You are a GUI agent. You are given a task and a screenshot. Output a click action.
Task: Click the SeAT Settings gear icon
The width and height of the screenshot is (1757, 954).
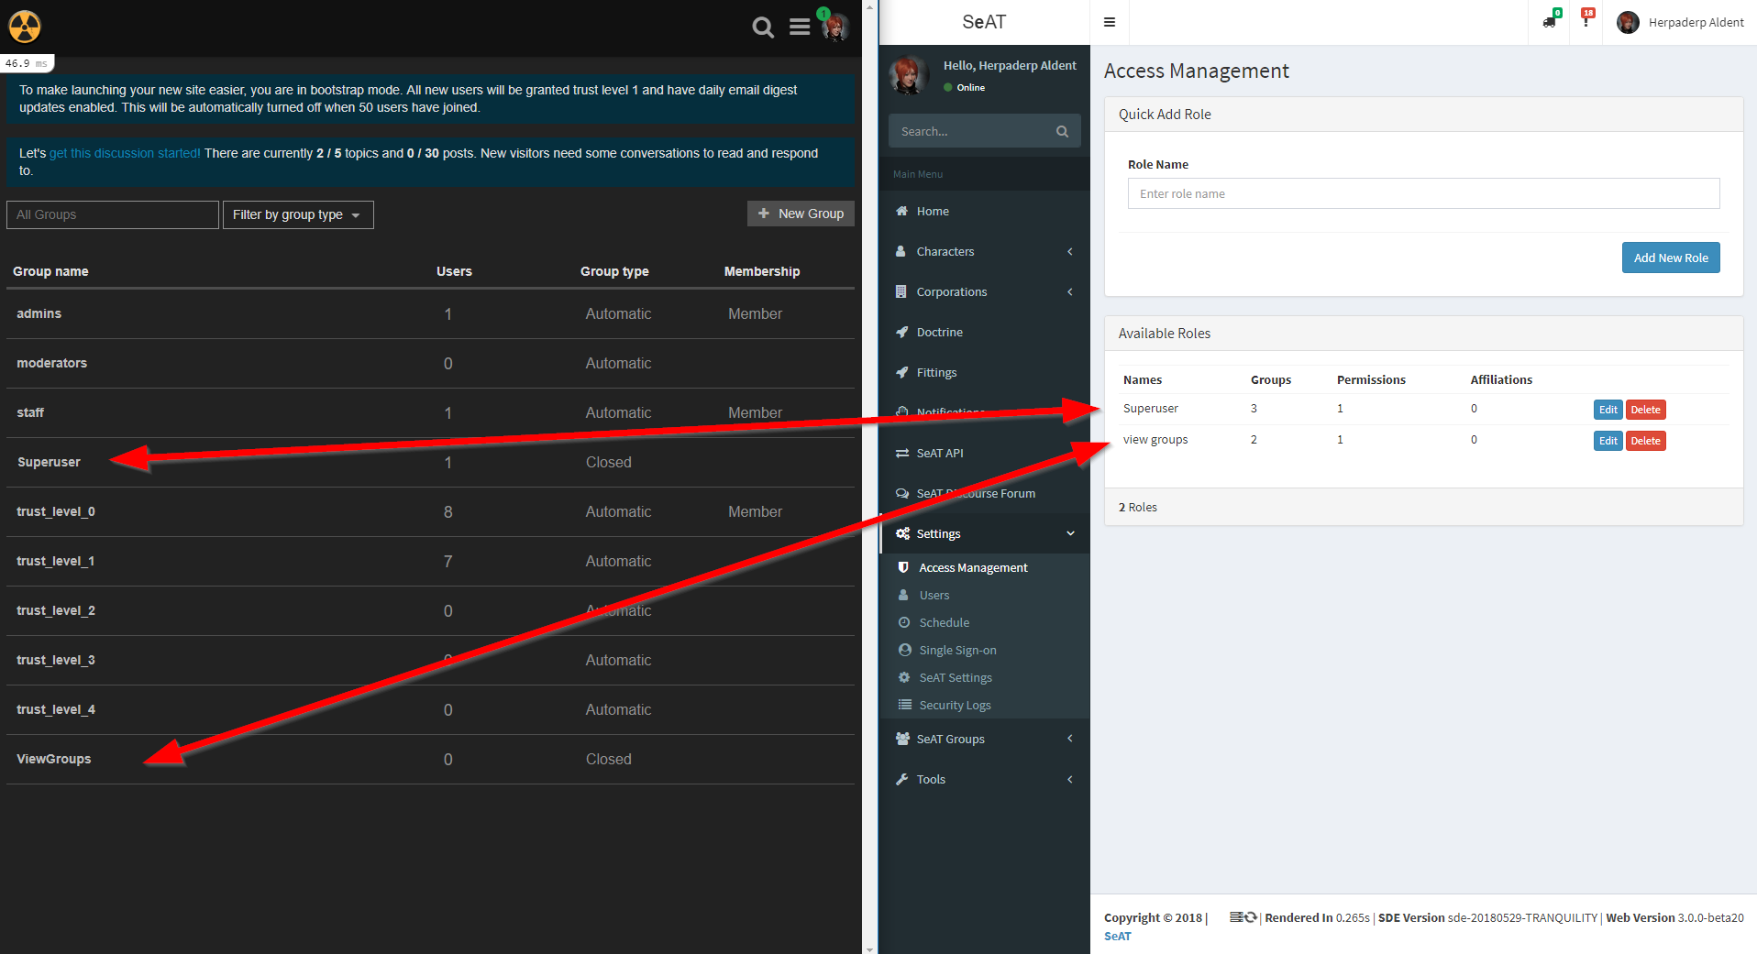click(x=904, y=677)
